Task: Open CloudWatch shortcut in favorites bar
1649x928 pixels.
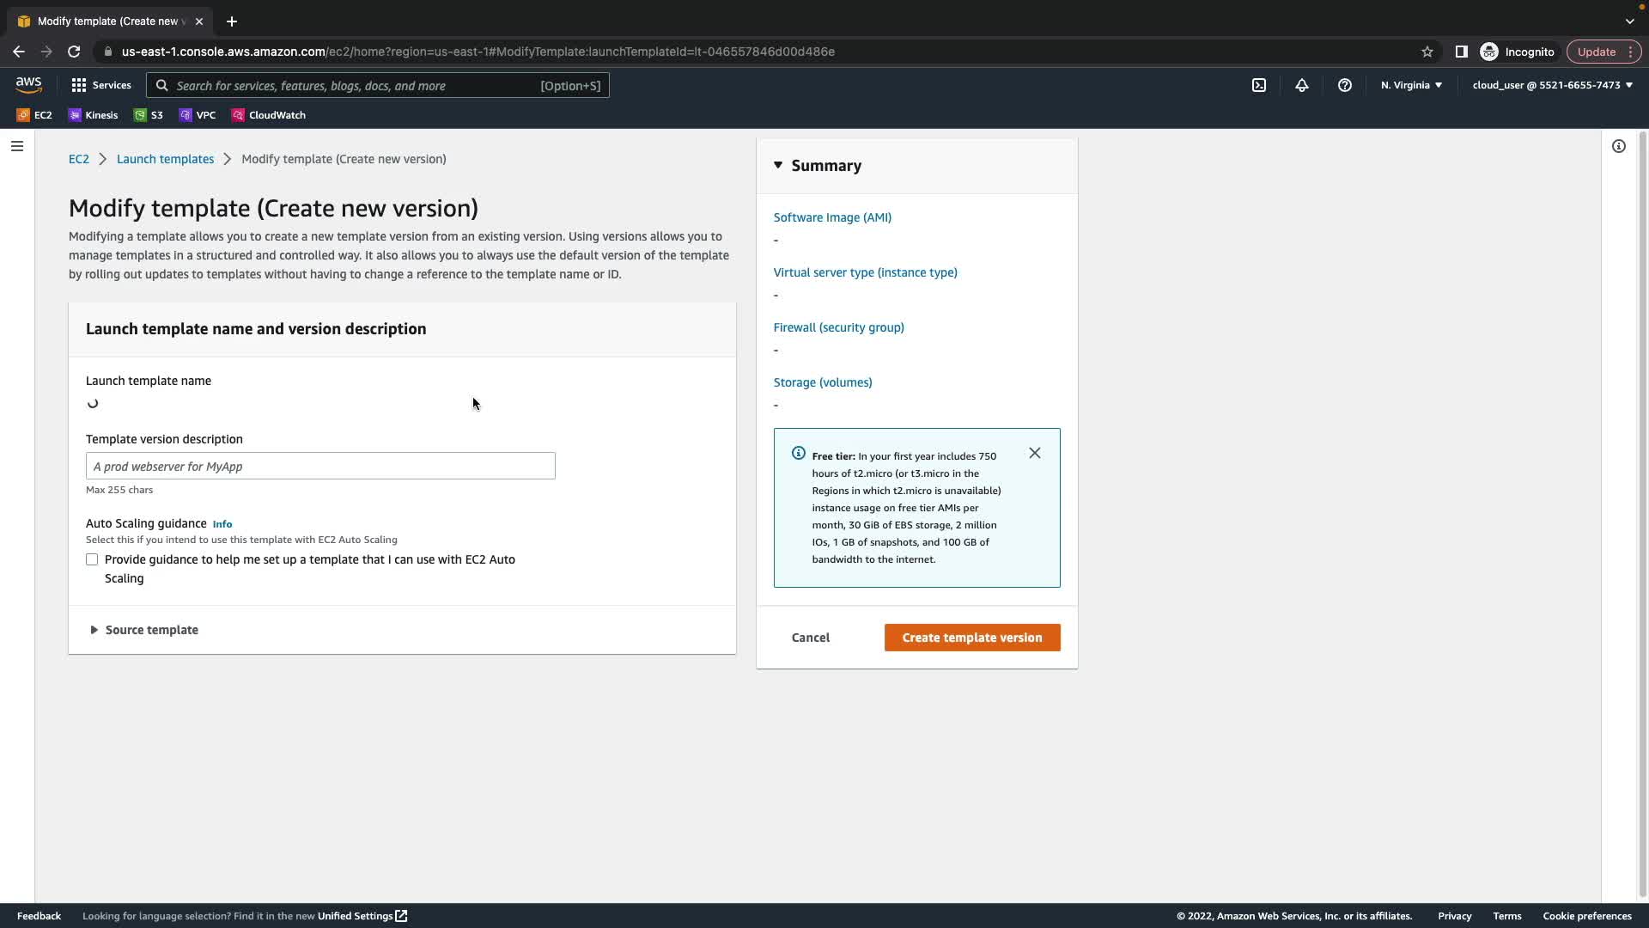Action: (268, 115)
